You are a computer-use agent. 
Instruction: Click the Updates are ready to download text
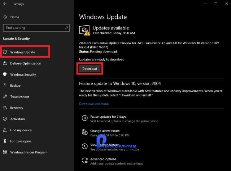coord(102,59)
